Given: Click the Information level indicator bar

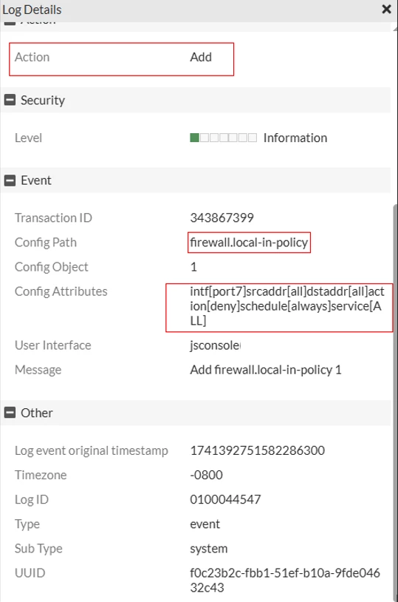Looking at the screenshot, I should point(223,138).
